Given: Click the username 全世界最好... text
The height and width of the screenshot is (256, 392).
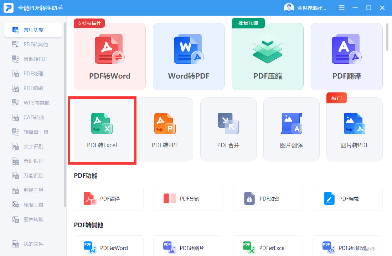Looking at the screenshot, I should click(x=312, y=8).
